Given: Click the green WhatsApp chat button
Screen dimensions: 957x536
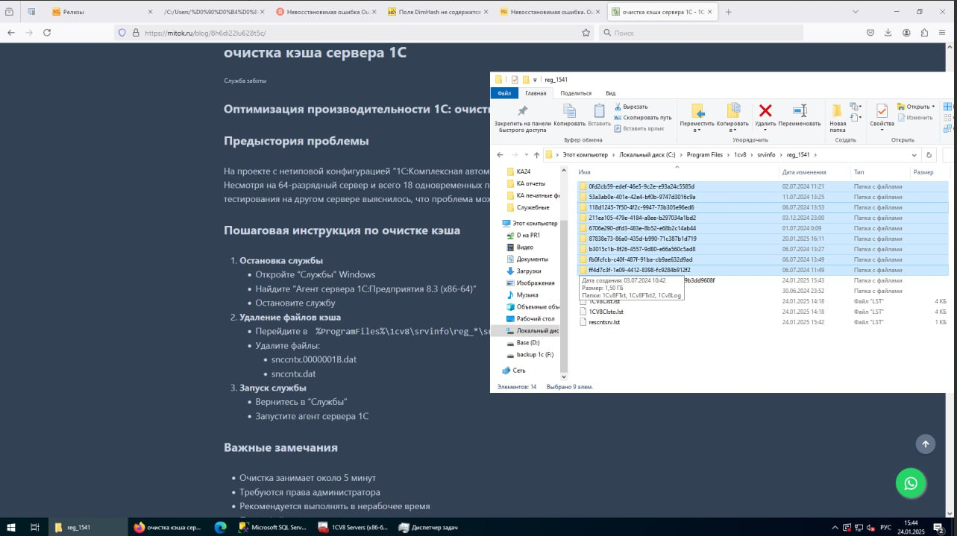Looking at the screenshot, I should pyautogui.click(x=911, y=483).
